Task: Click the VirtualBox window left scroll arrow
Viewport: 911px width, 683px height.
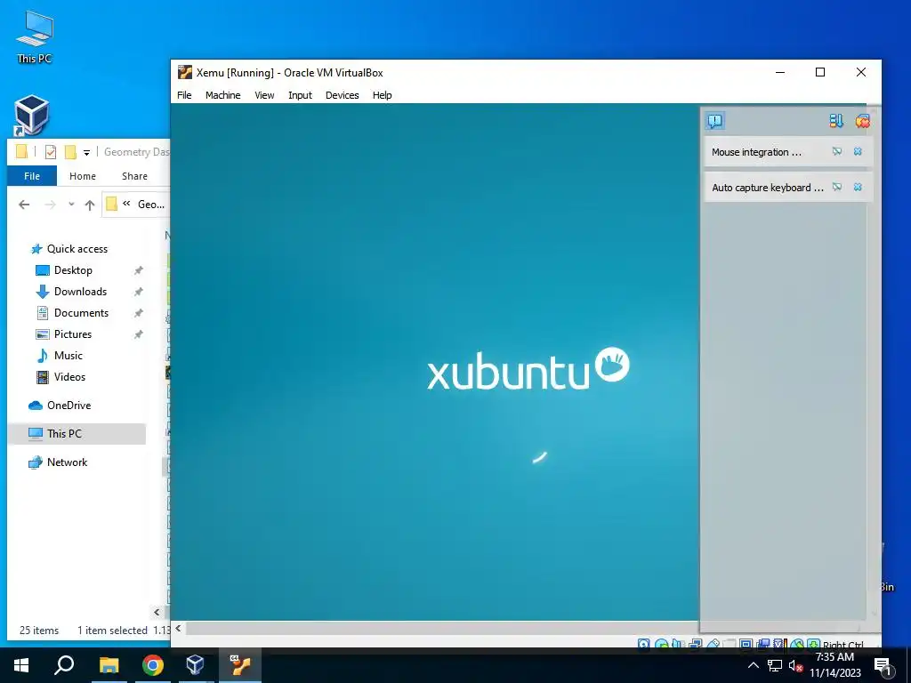Action: click(x=178, y=628)
